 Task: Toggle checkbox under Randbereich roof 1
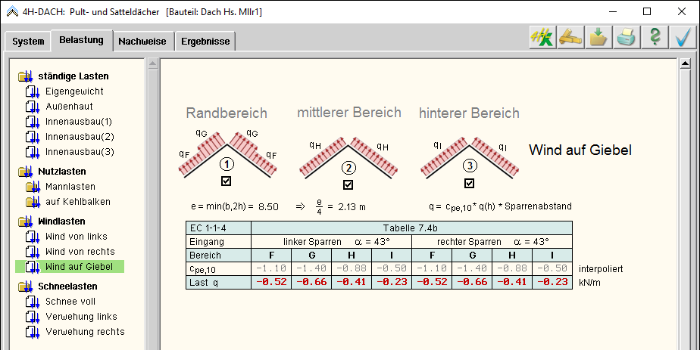226,181
